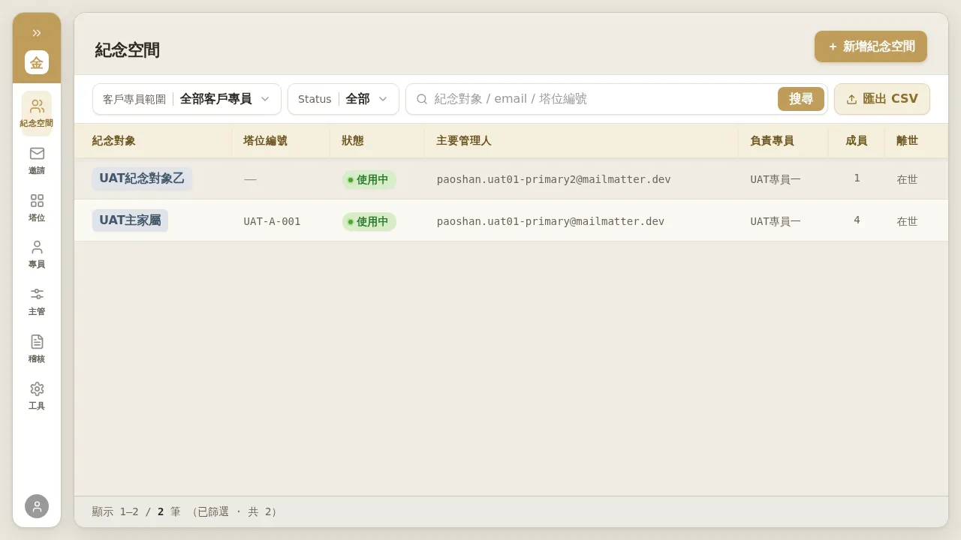Click 新增紀念空間 button
The image size is (961, 540).
coord(871,46)
